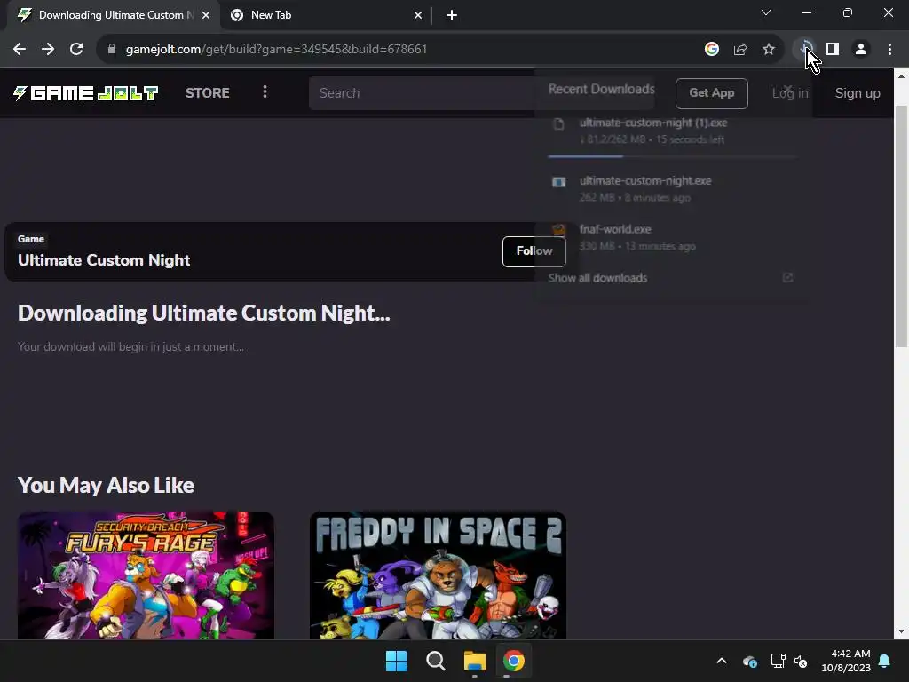Share this page via the share icon
This screenshot has width=909, height=682.
click(x=740, y=50)
